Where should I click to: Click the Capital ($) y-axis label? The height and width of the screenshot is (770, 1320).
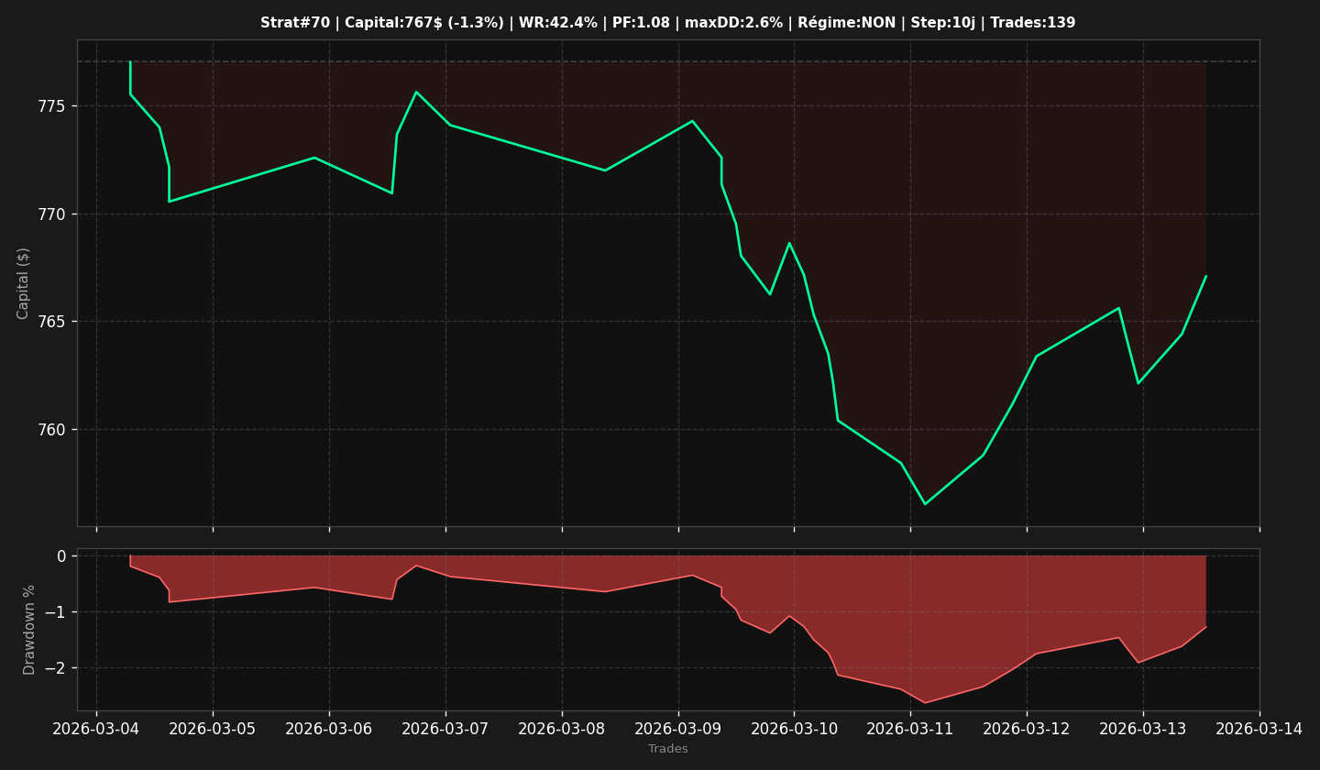(x=24, y=283)
